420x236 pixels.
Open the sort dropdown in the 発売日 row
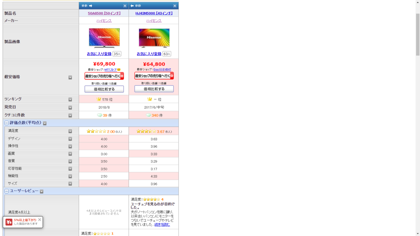(70, 108)
